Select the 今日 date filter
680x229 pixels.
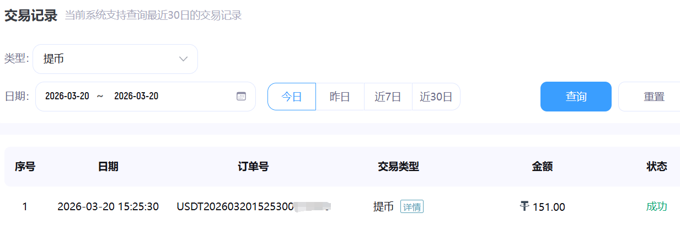pyautogui.click(x=292, y=97)
